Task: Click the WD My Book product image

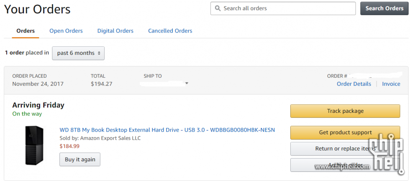Action: click(34, 145)
